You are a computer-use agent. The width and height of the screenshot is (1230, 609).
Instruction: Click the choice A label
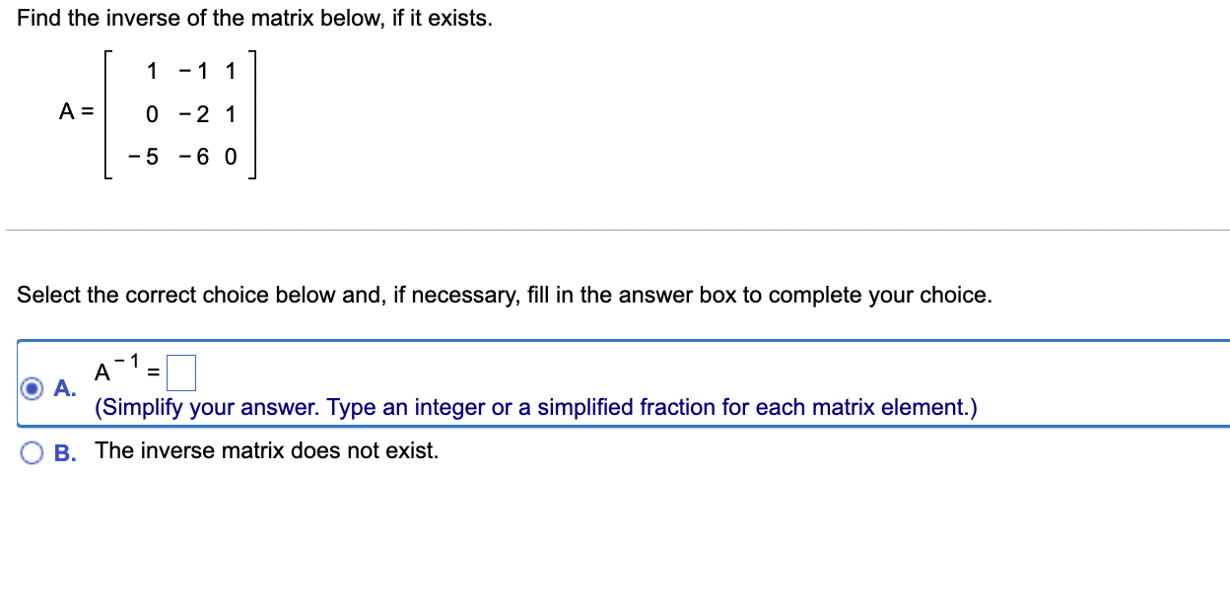tap(62, 390)
